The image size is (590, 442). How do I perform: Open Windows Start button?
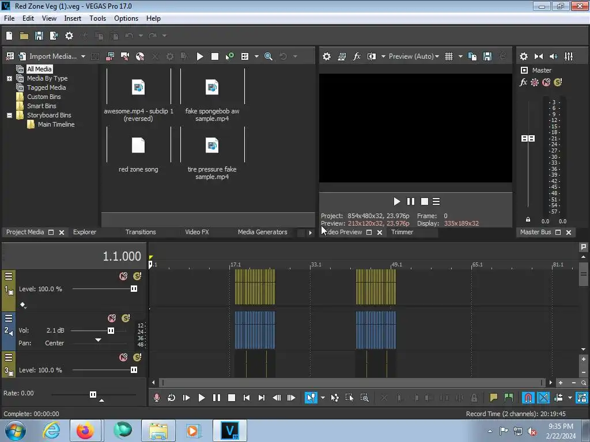(x=16, y=430)
